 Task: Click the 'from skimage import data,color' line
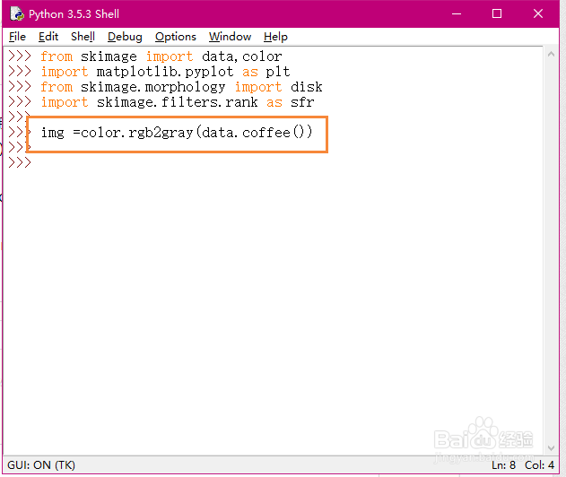point(161,56)
